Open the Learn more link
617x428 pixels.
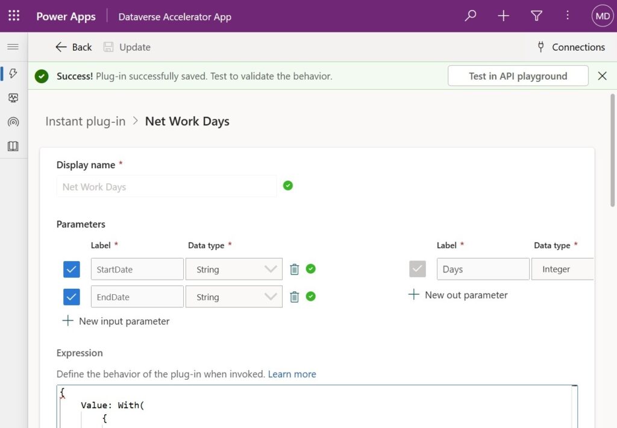(x=292, y=374)
